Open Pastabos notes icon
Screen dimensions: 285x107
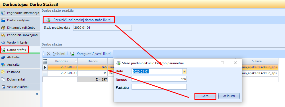point(3,72)
